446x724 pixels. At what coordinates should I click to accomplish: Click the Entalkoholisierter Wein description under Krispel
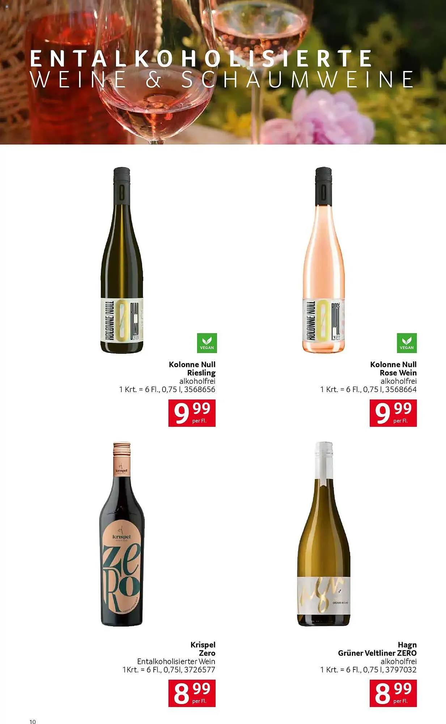click(176, 661)
